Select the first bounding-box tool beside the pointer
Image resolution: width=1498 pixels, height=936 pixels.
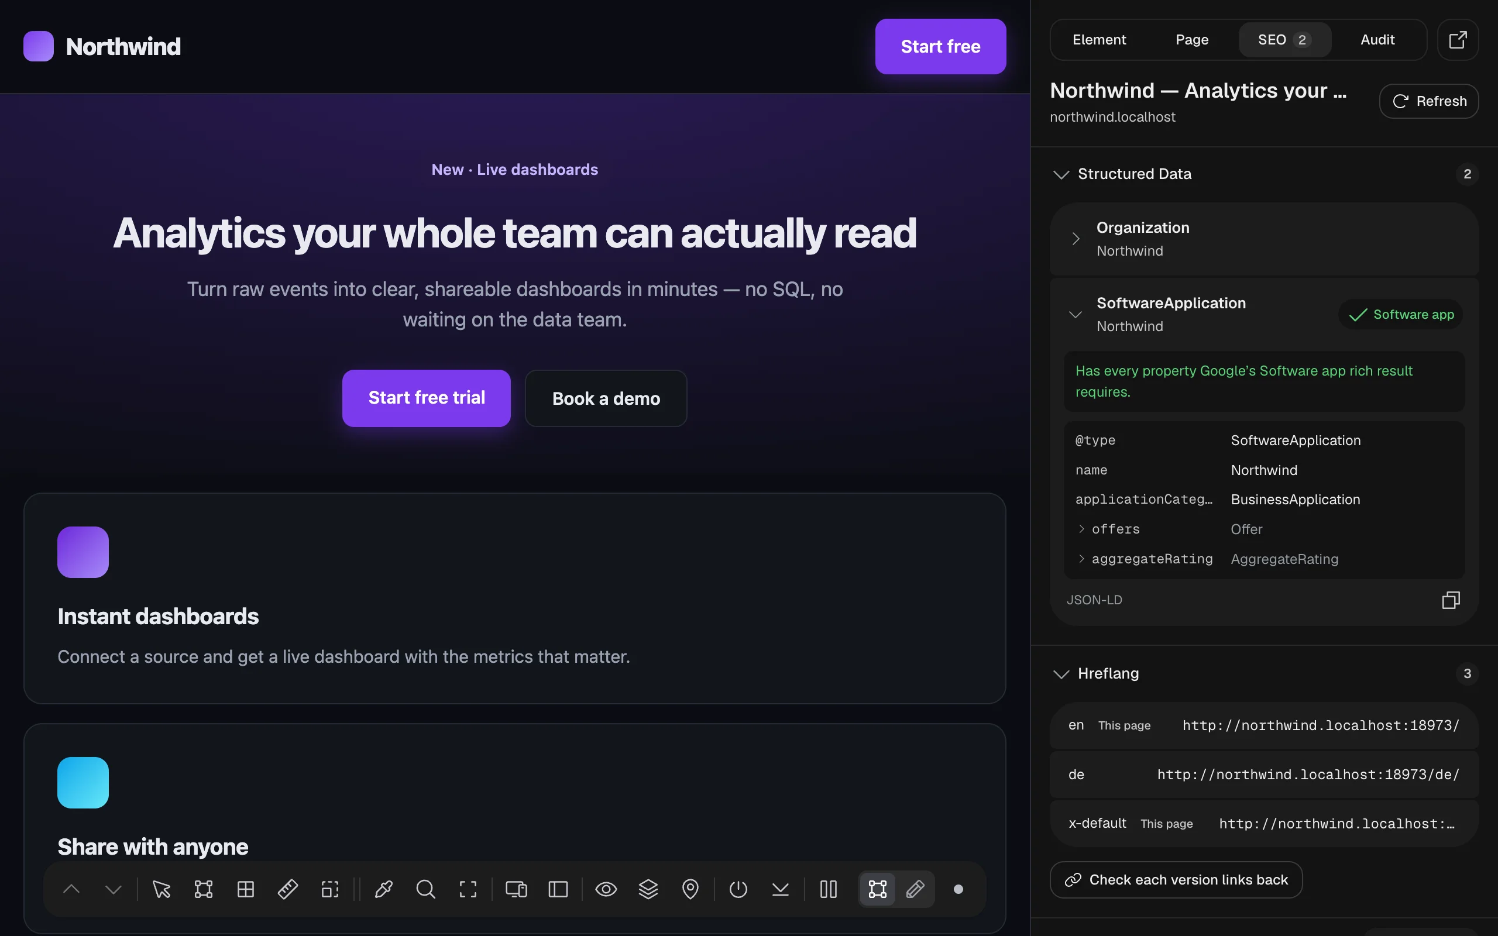[204, 889]
